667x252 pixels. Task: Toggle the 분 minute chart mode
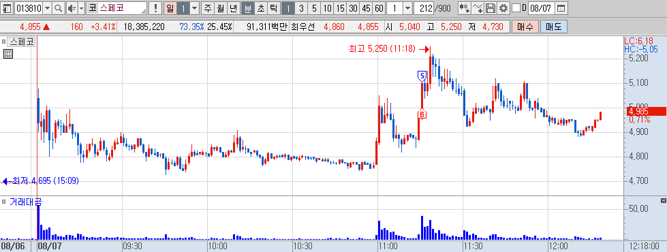point(248,7)
